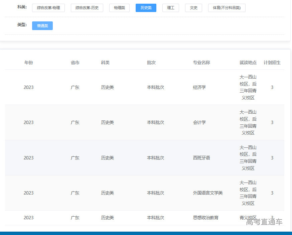Click the highlighted 历史类 filter button
This screenshot has width=292, height=235.
[x=146, y=8]
